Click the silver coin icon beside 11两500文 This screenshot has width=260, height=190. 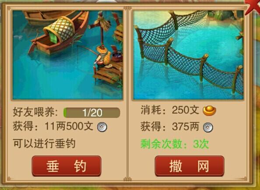(102, 127)
